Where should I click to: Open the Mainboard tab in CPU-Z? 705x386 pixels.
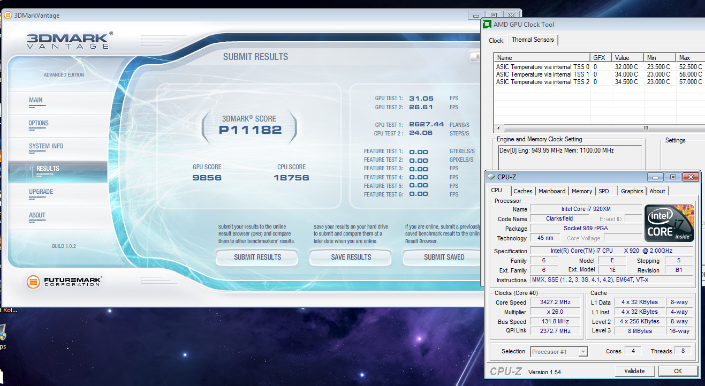pyautogui.click(x=552, y=191)
